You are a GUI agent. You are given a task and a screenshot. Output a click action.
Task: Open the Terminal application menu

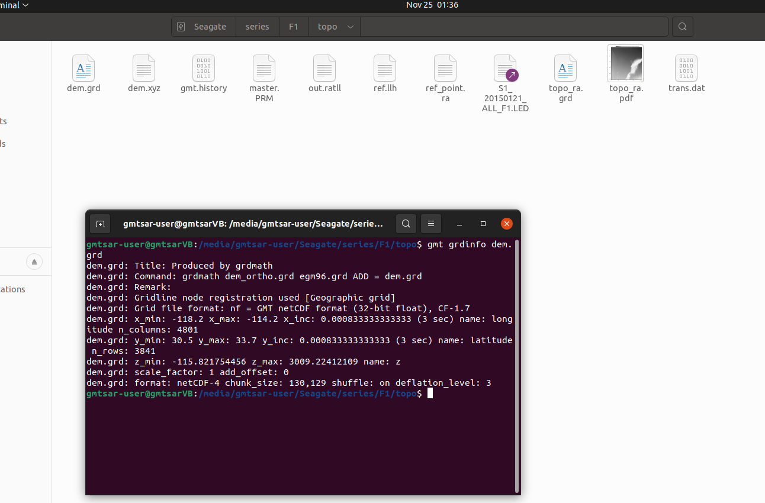coord(13,5)
